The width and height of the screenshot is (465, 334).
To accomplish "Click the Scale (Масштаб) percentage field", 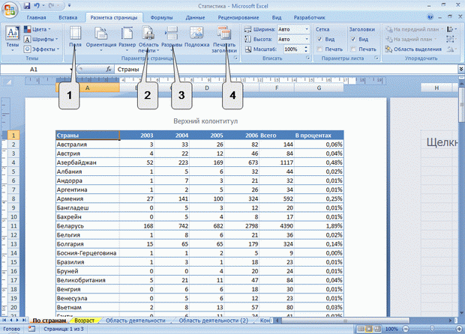I will (x=293, y=49).
